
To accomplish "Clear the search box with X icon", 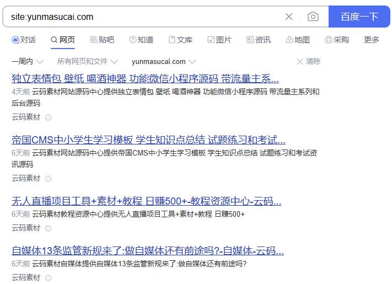I will click(x=289, y=17).
